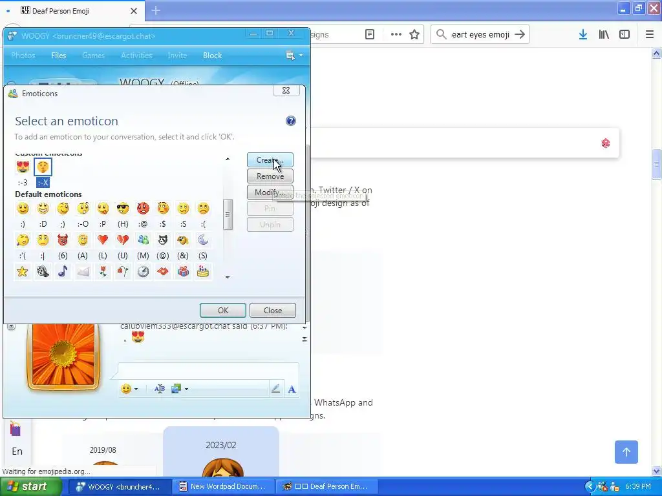Pick the envelope emoticon
Viewport: 662px width, 496px height.
[x=83, y=272]
